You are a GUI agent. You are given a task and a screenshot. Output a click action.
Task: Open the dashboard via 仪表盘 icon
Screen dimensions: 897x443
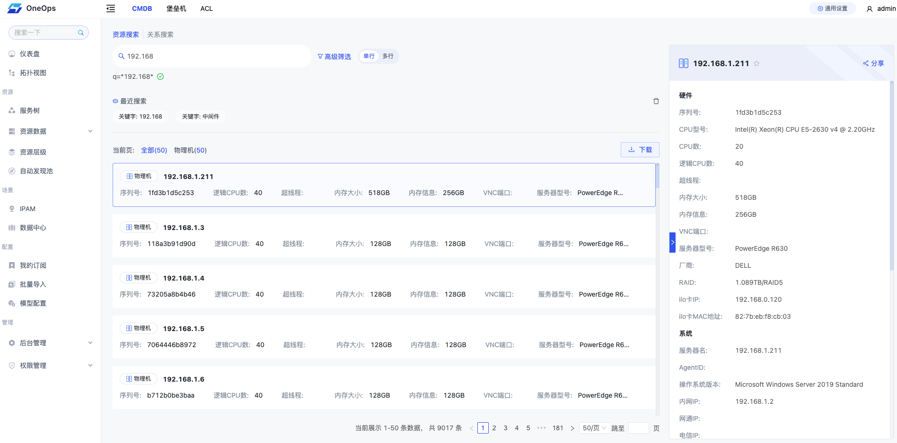pos(12,54)
